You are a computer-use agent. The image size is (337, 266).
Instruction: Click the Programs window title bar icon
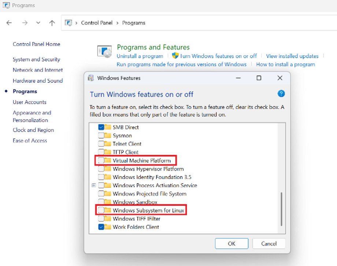click(x=6, y=5)
